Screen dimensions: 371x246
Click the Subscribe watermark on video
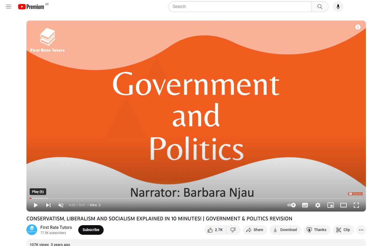click(x=355, y=194)
